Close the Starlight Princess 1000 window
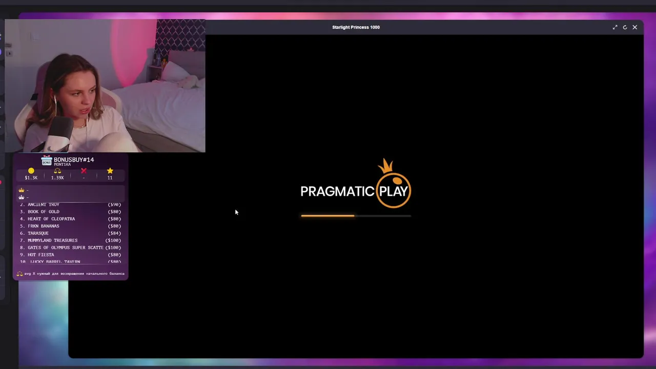Screen dimensions: 656x369 (634, 27)
